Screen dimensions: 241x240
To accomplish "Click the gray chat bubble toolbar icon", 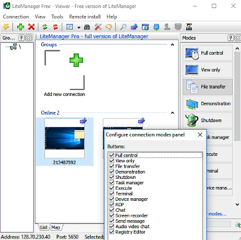I will pos(178,27).
